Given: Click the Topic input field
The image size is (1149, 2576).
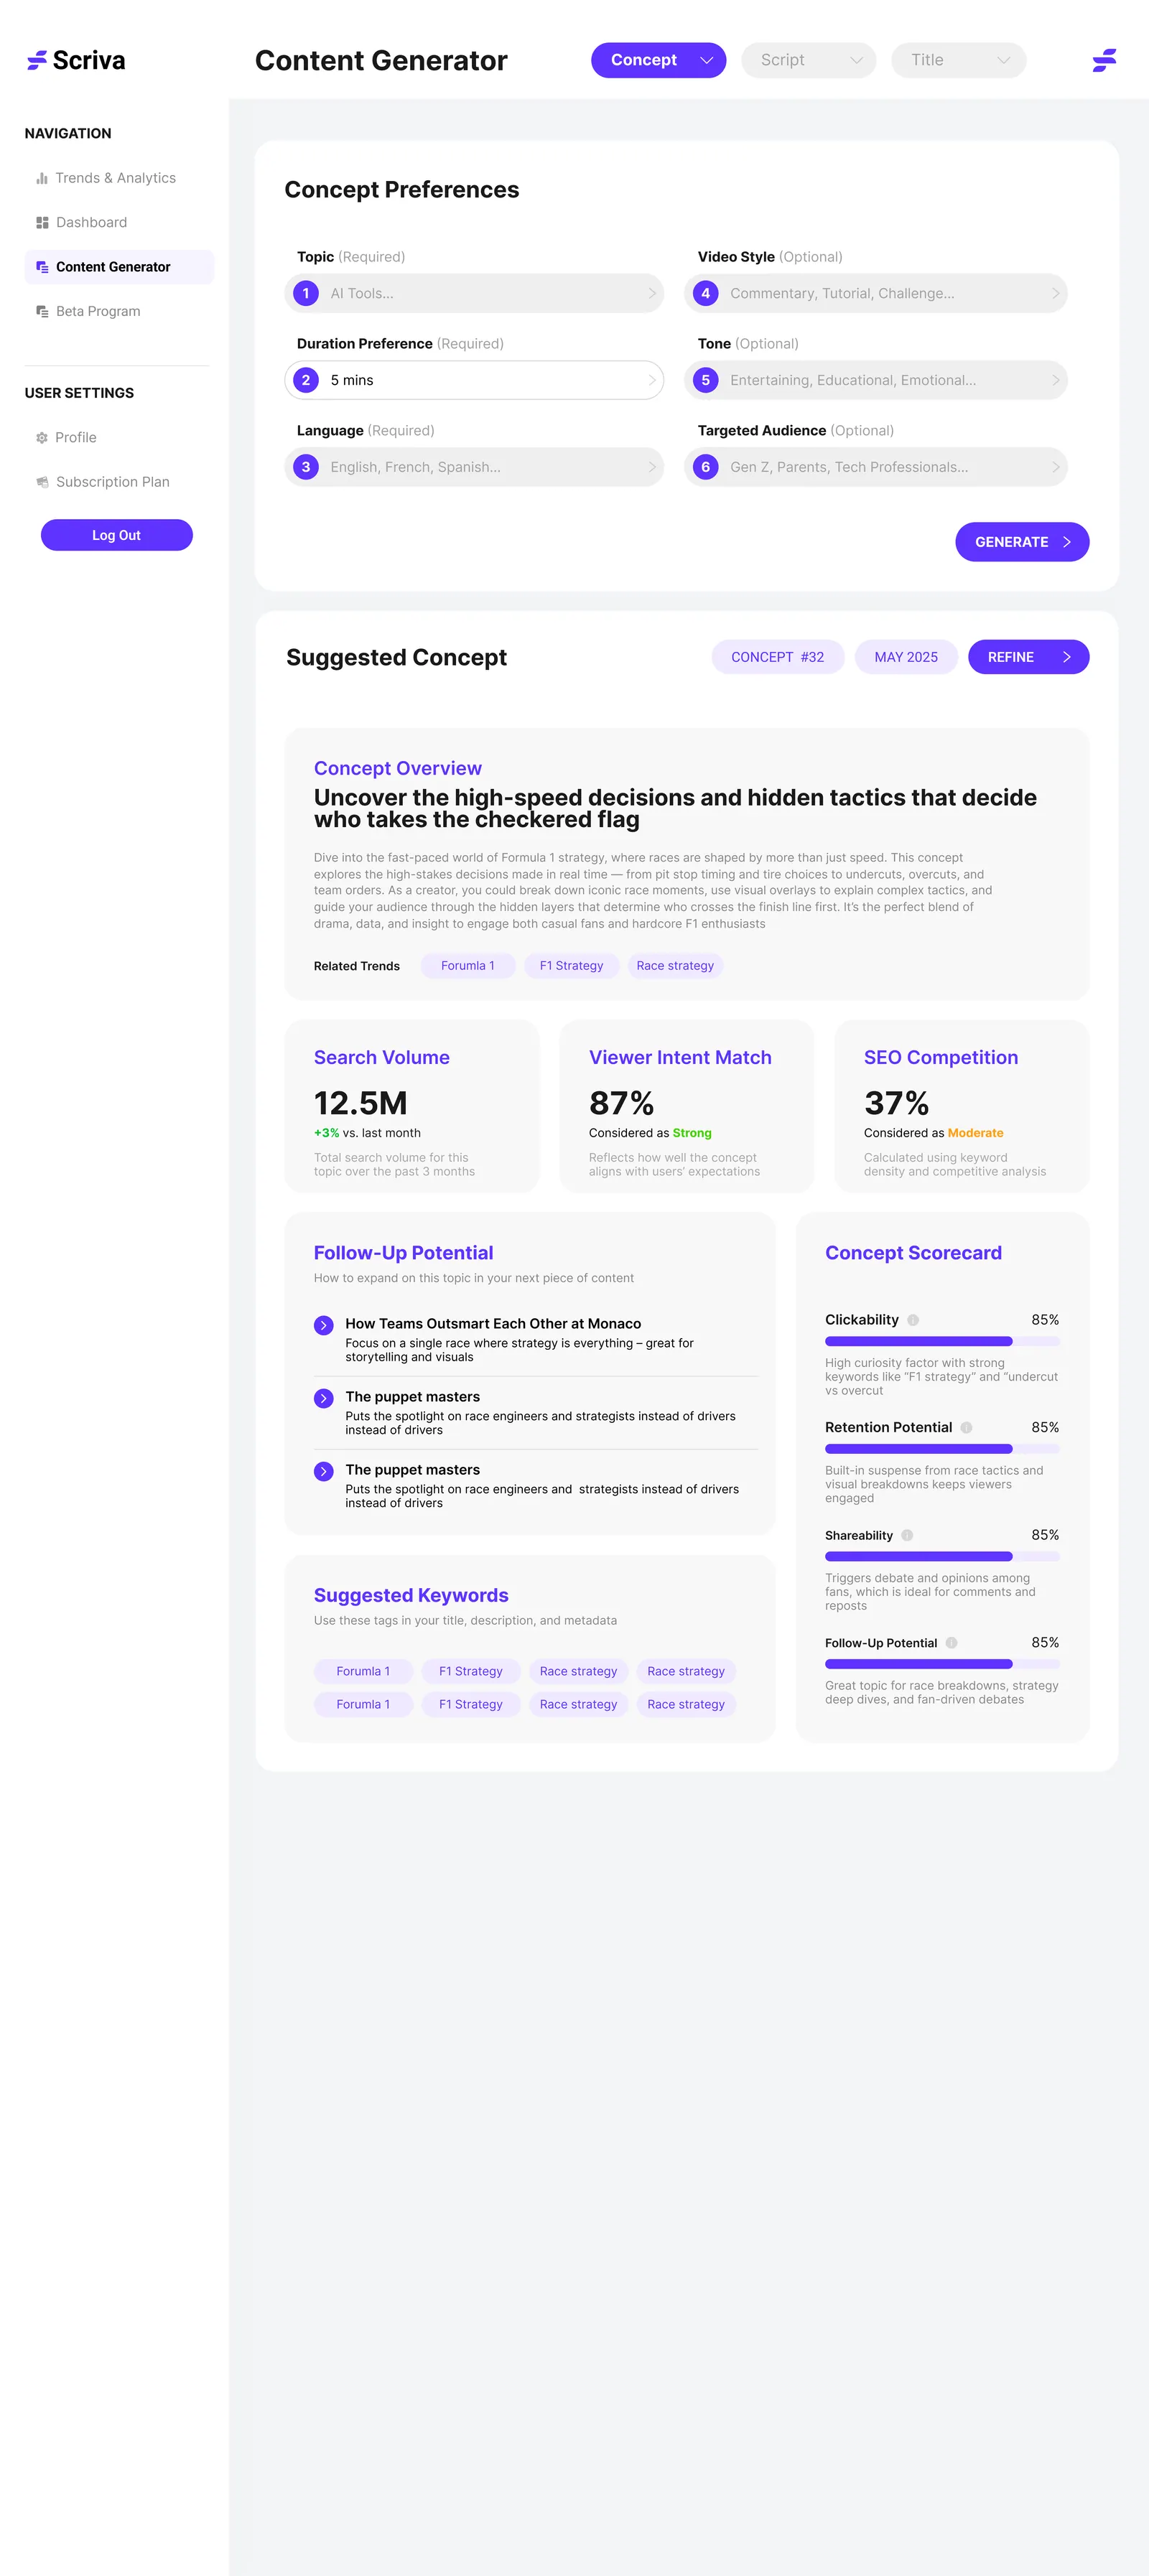Looking at the screenshot, I should tap(474, 293).
